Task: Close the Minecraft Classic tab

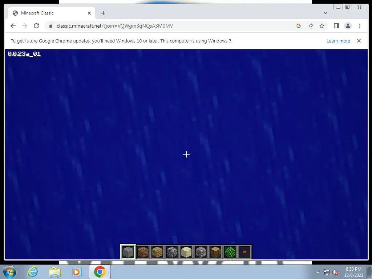Action: [89, 13]
